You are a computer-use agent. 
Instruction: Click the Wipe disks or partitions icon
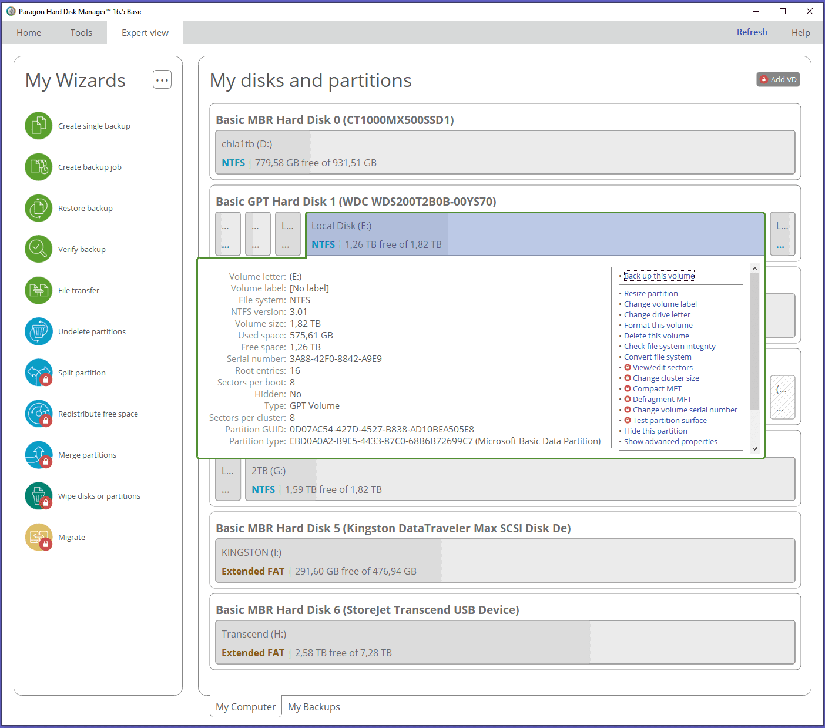click(39, 496)
